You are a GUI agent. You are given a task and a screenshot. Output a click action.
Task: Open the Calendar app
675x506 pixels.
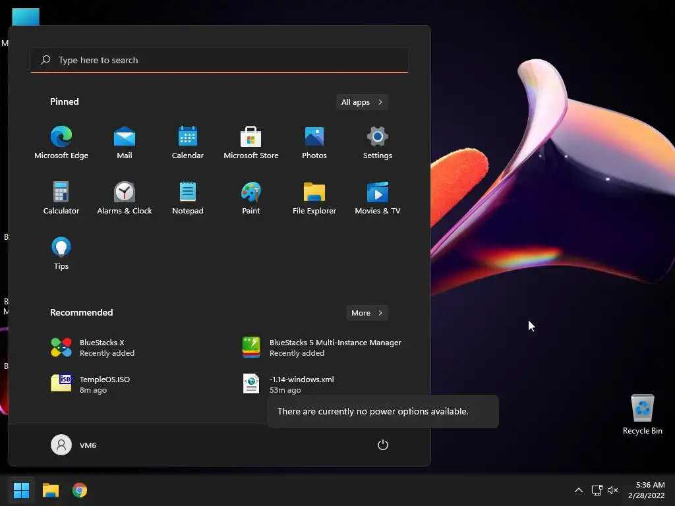(x=188, y=143)
